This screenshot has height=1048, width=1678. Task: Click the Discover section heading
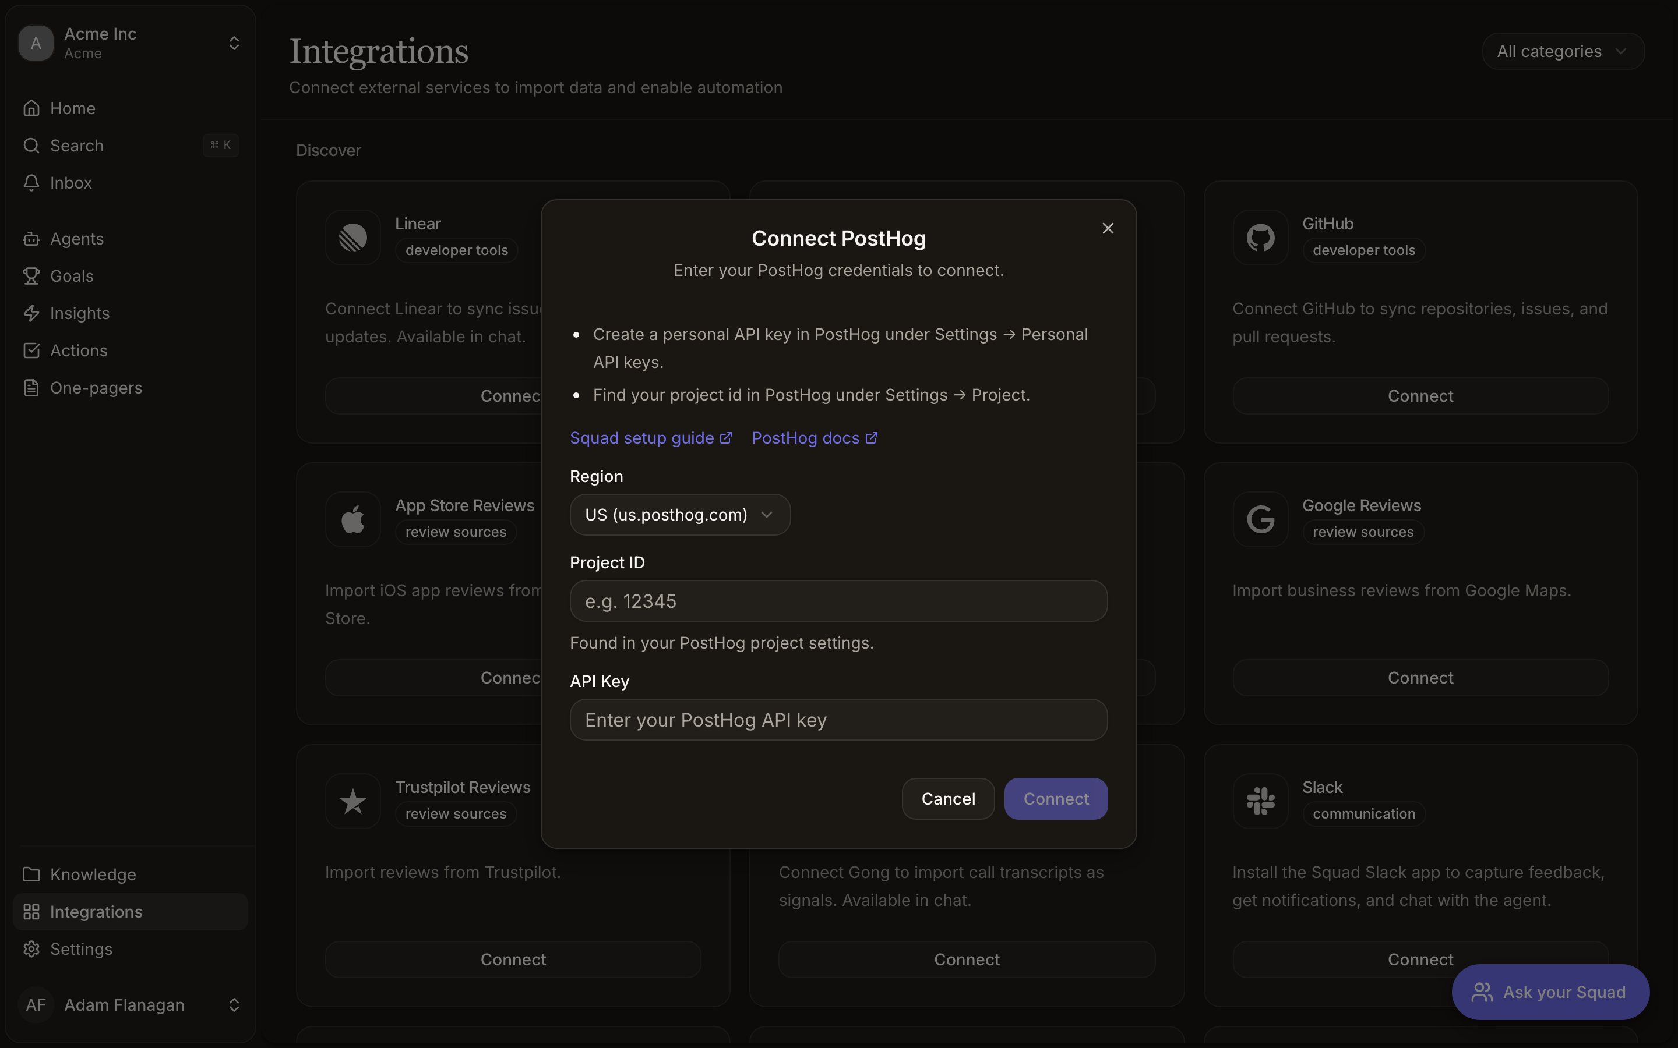coord(329,150)
